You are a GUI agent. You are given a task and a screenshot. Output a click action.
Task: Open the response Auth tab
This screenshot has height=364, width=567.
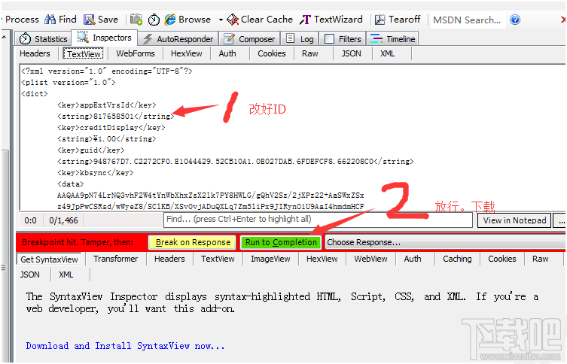413,259
